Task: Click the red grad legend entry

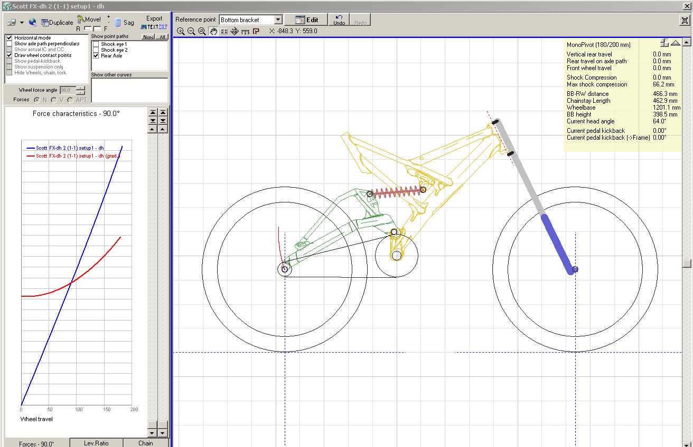Action: pyautogui.click(x=73, y=156)
